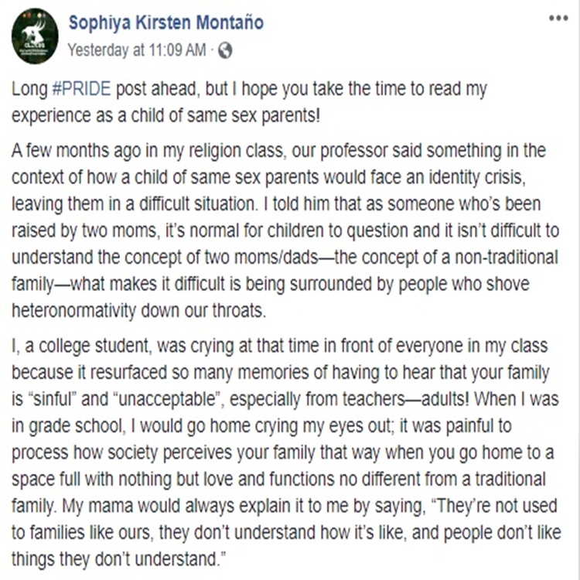Click the line starting 'raised by two moms'

285,230
